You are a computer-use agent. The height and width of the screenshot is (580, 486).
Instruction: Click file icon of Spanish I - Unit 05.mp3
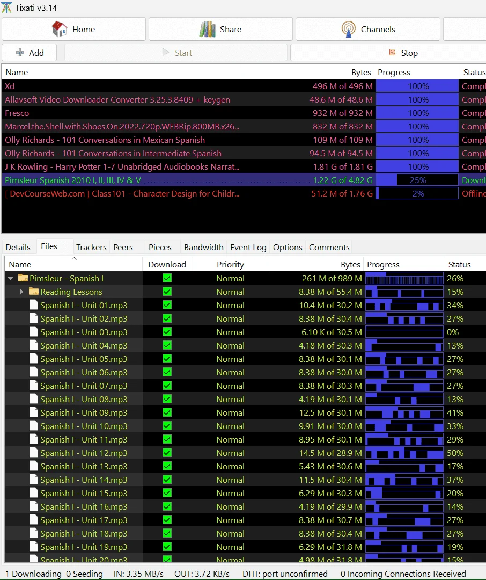coord(34,359)
